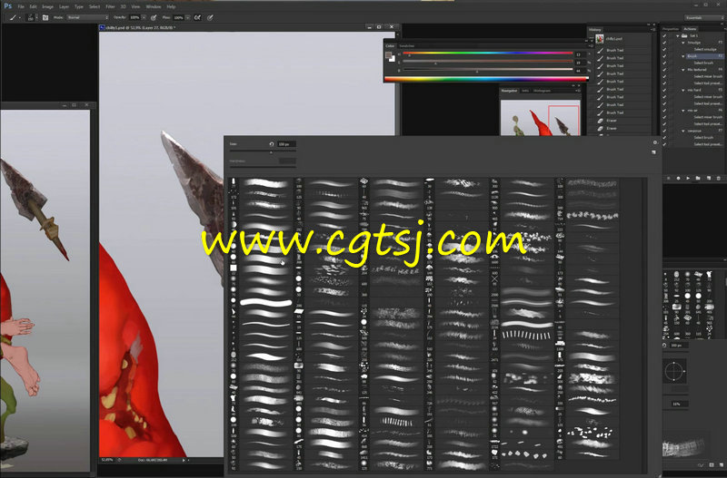The width and height of the screenshot is (727, 478).
Task: Click the foreground color swatch
Action: coord(389,55)
